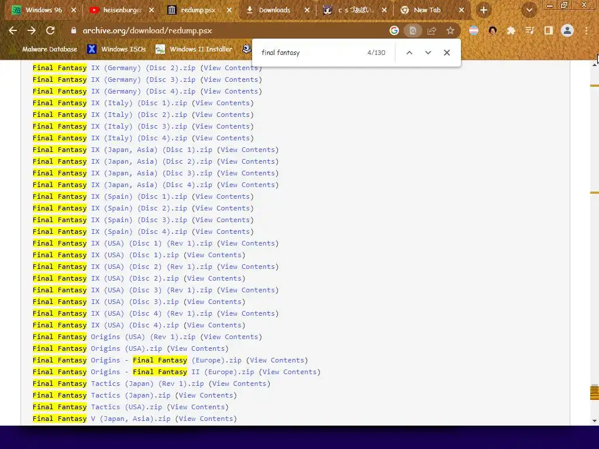Open the tab search dropdown
Viewport: 599px width, 449px height.
click(529, 11)
